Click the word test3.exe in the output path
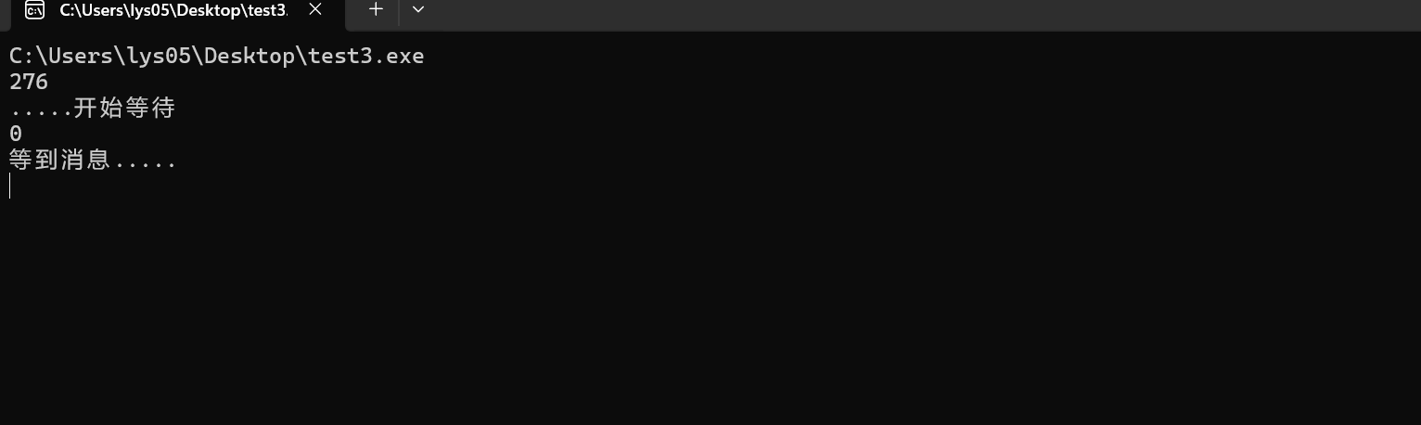This screenshot has height=425, width=1421. pos(366,56)
